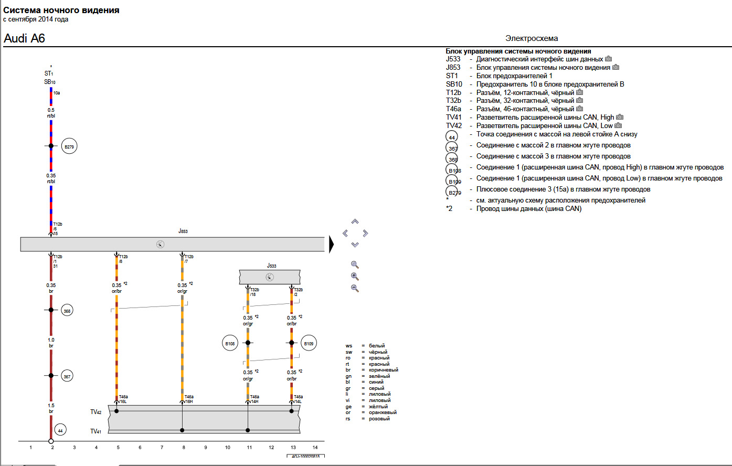
Task: Click the black continuation arrow beside J853 block
Action: [332, 245]
